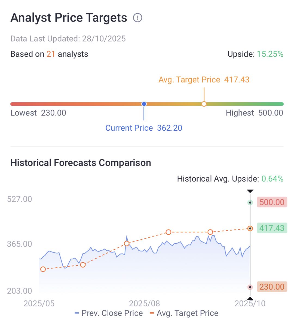Select the red dot at 230.00 on chart
The image size is (294, 331).
point(250,287)
